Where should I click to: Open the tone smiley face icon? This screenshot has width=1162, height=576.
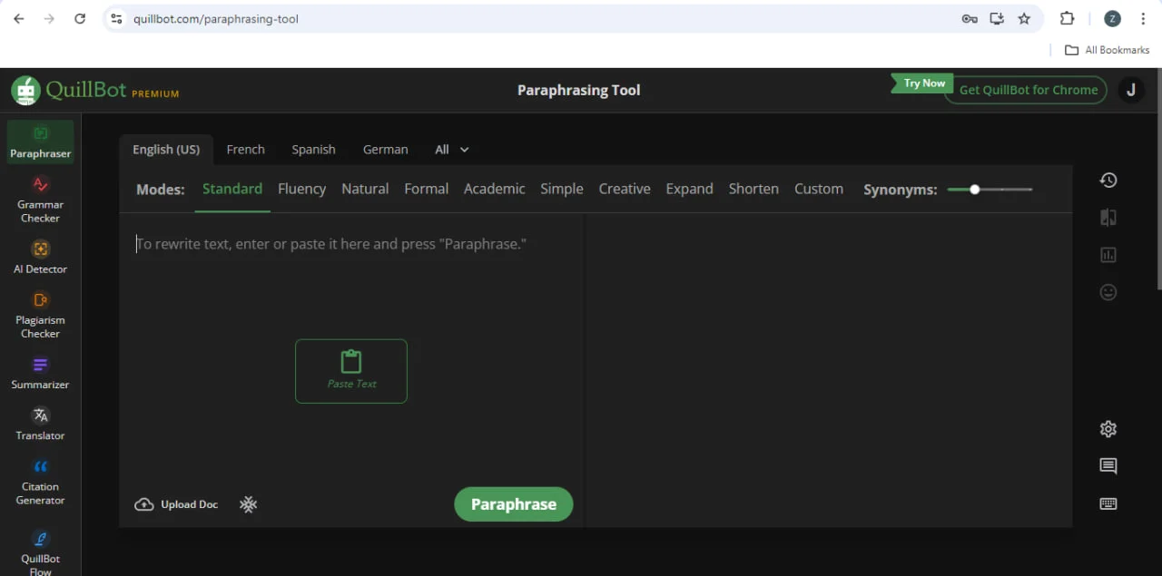pos(1108,292)
